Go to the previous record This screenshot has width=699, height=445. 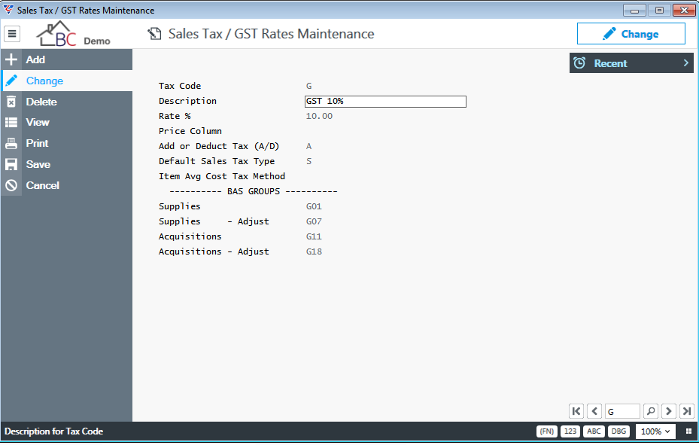pyautogui.click(x=594, y=411)
